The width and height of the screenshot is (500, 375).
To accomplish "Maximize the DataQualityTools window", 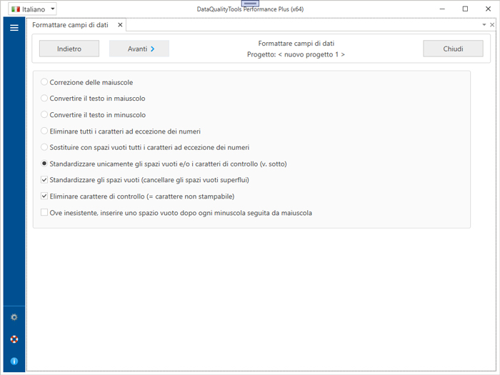I will click(465, 9).
